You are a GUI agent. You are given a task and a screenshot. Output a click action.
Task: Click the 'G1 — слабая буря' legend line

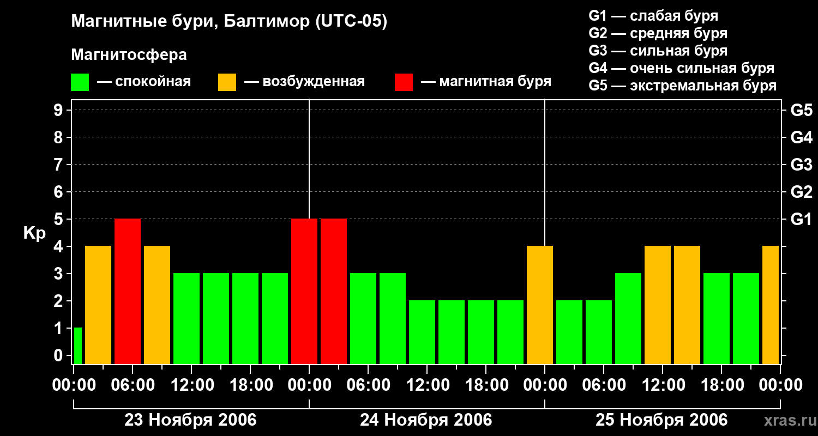click(x=653, y=16)
